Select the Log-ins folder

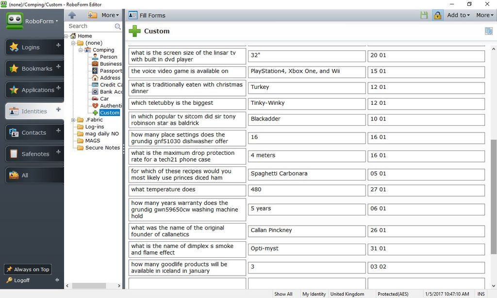pos(95,127)
